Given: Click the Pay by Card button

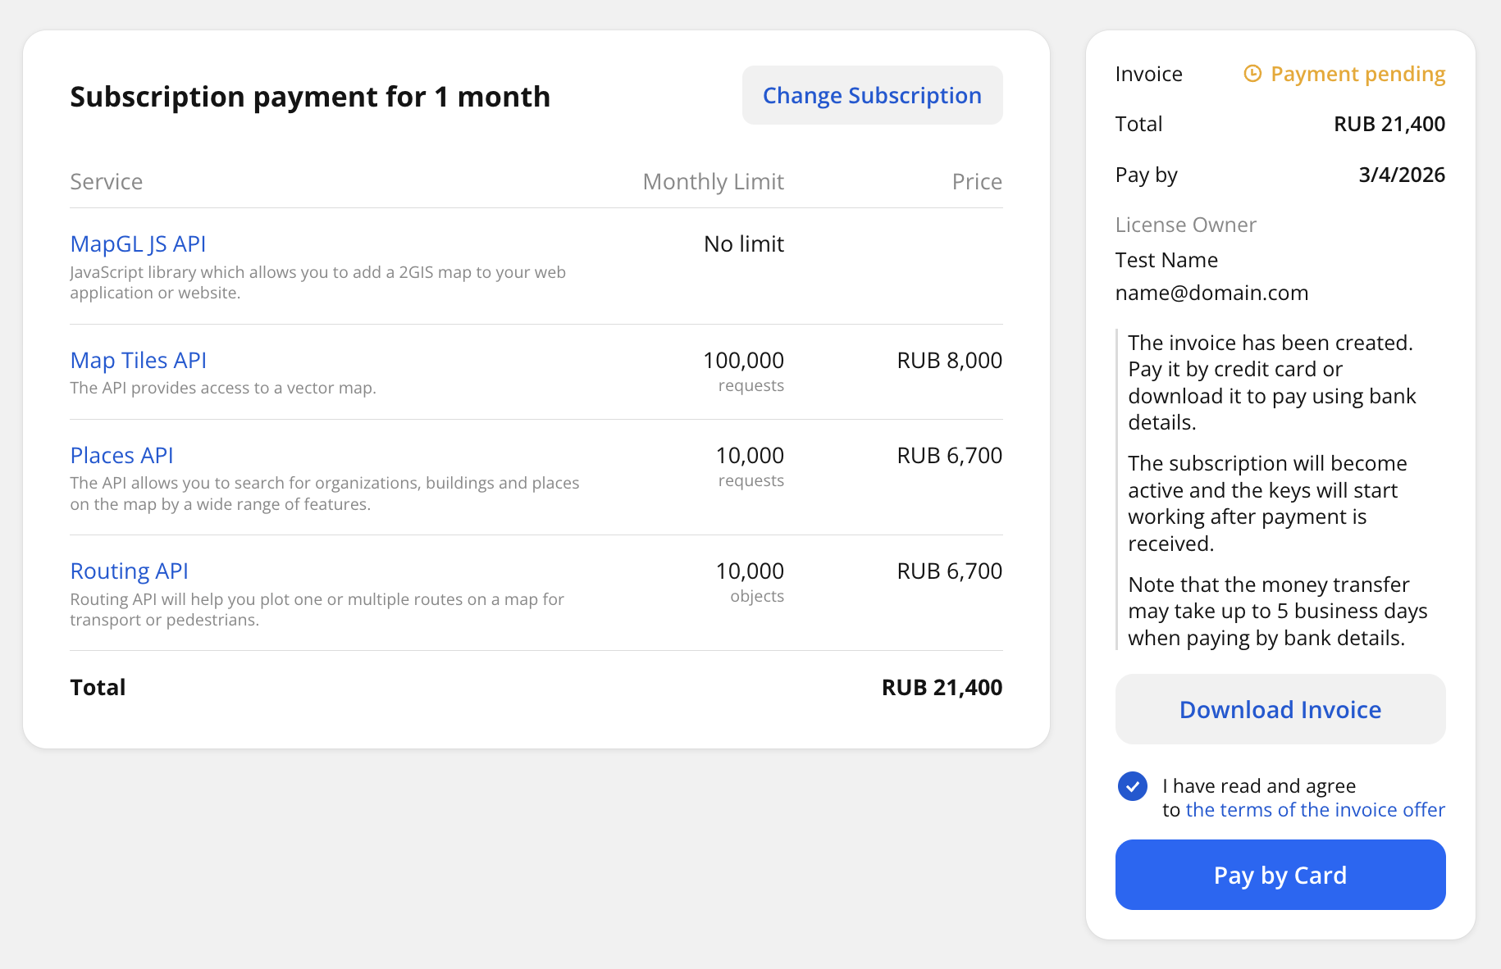Looking at the screenshot, I should 1280,875.
